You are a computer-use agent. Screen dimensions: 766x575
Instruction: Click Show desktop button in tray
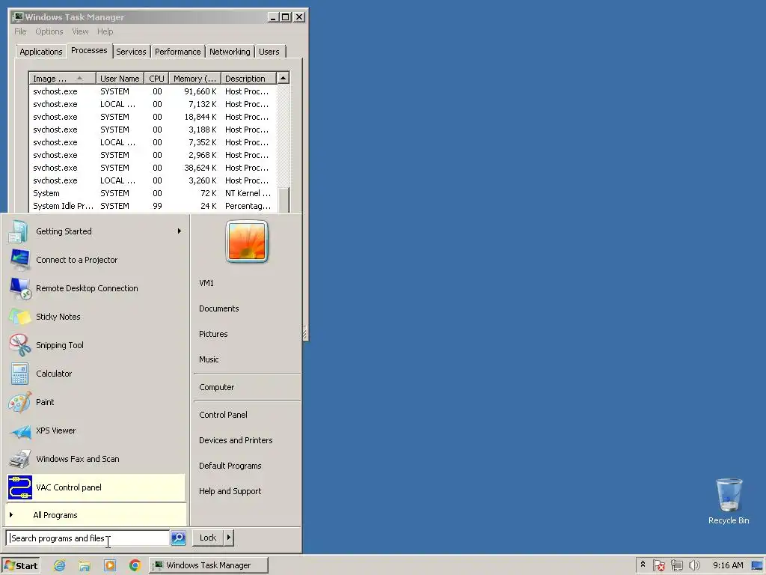(758, 565)
